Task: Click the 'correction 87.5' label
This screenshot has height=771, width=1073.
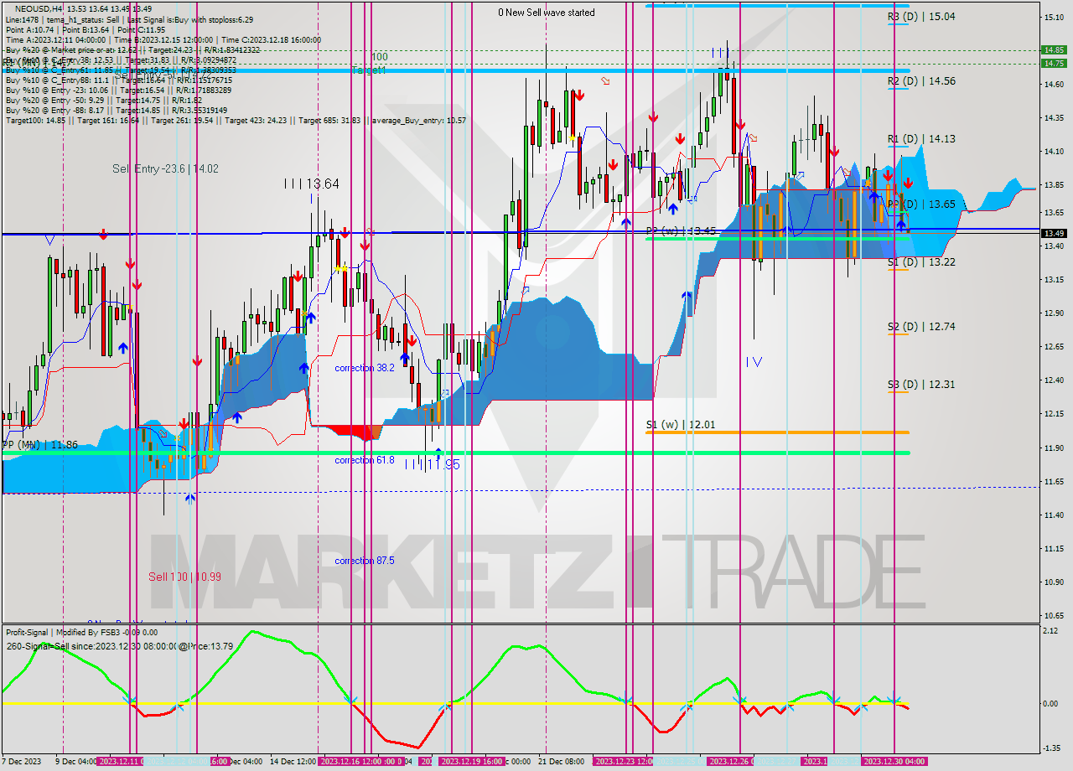Action: [x=365, y=561]
